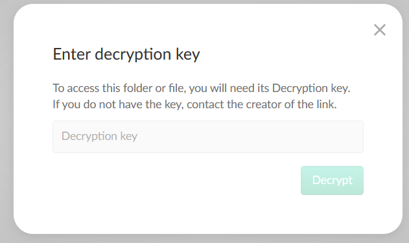Click the 'contact the creator of the link' sentence
The image size is (409, 243).
262,104
